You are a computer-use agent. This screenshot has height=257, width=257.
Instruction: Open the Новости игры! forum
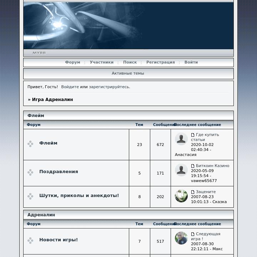pos(59,240)
